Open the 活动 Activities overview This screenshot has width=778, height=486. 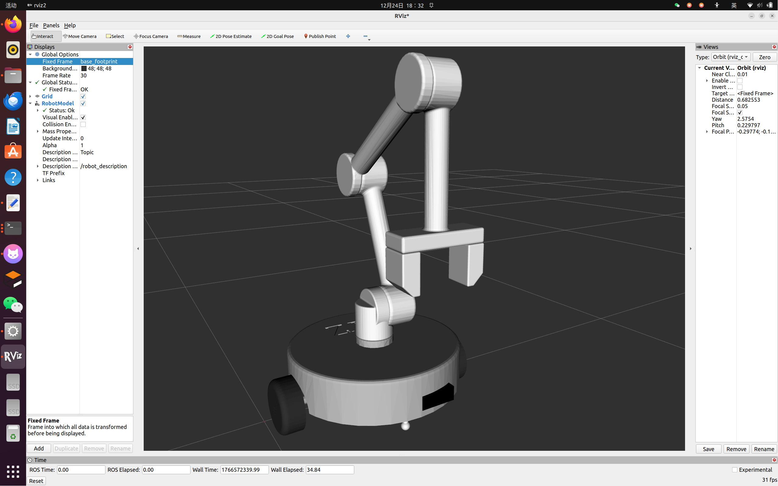[x=11, y=5]
